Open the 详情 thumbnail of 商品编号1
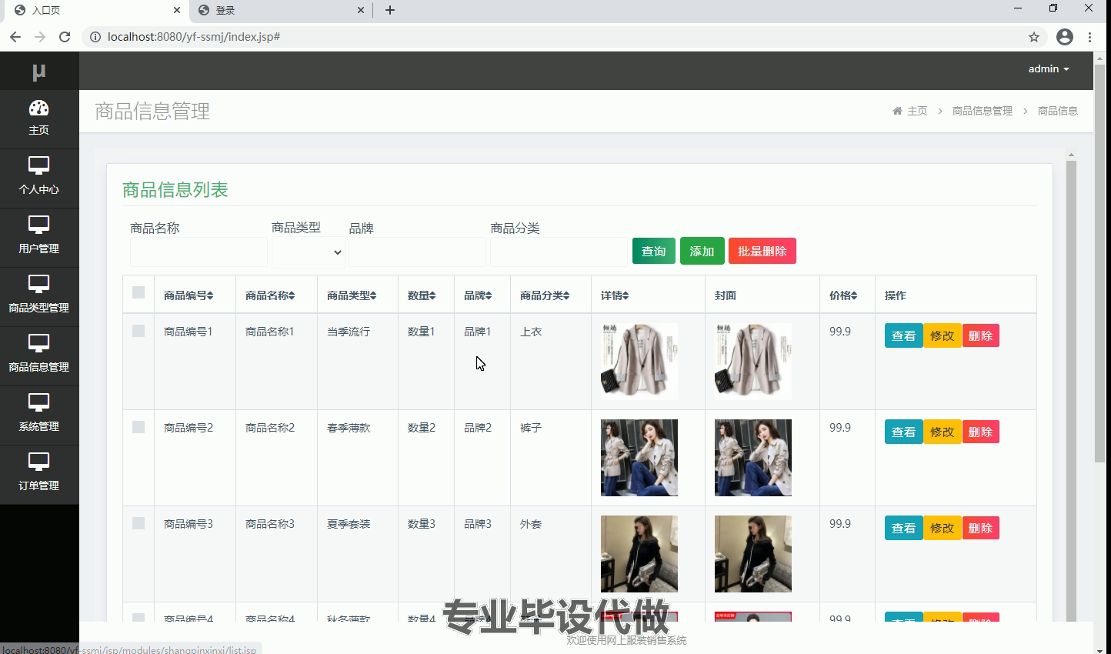Screen dimensions: 1111x654 coord(639,362)
